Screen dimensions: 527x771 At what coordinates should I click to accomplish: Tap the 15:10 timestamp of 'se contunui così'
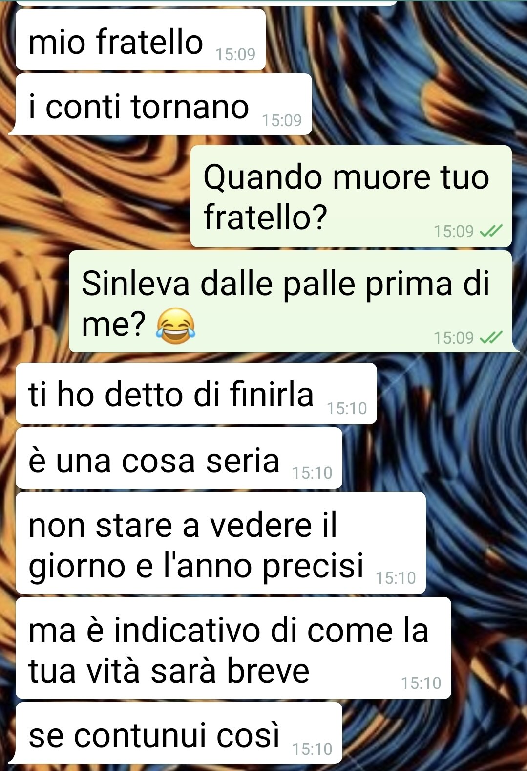[x=312, y=749]
